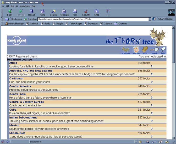This screenshot has height=144, width=176.
Task: Open the Cuba branch
Action: point(13,110)
